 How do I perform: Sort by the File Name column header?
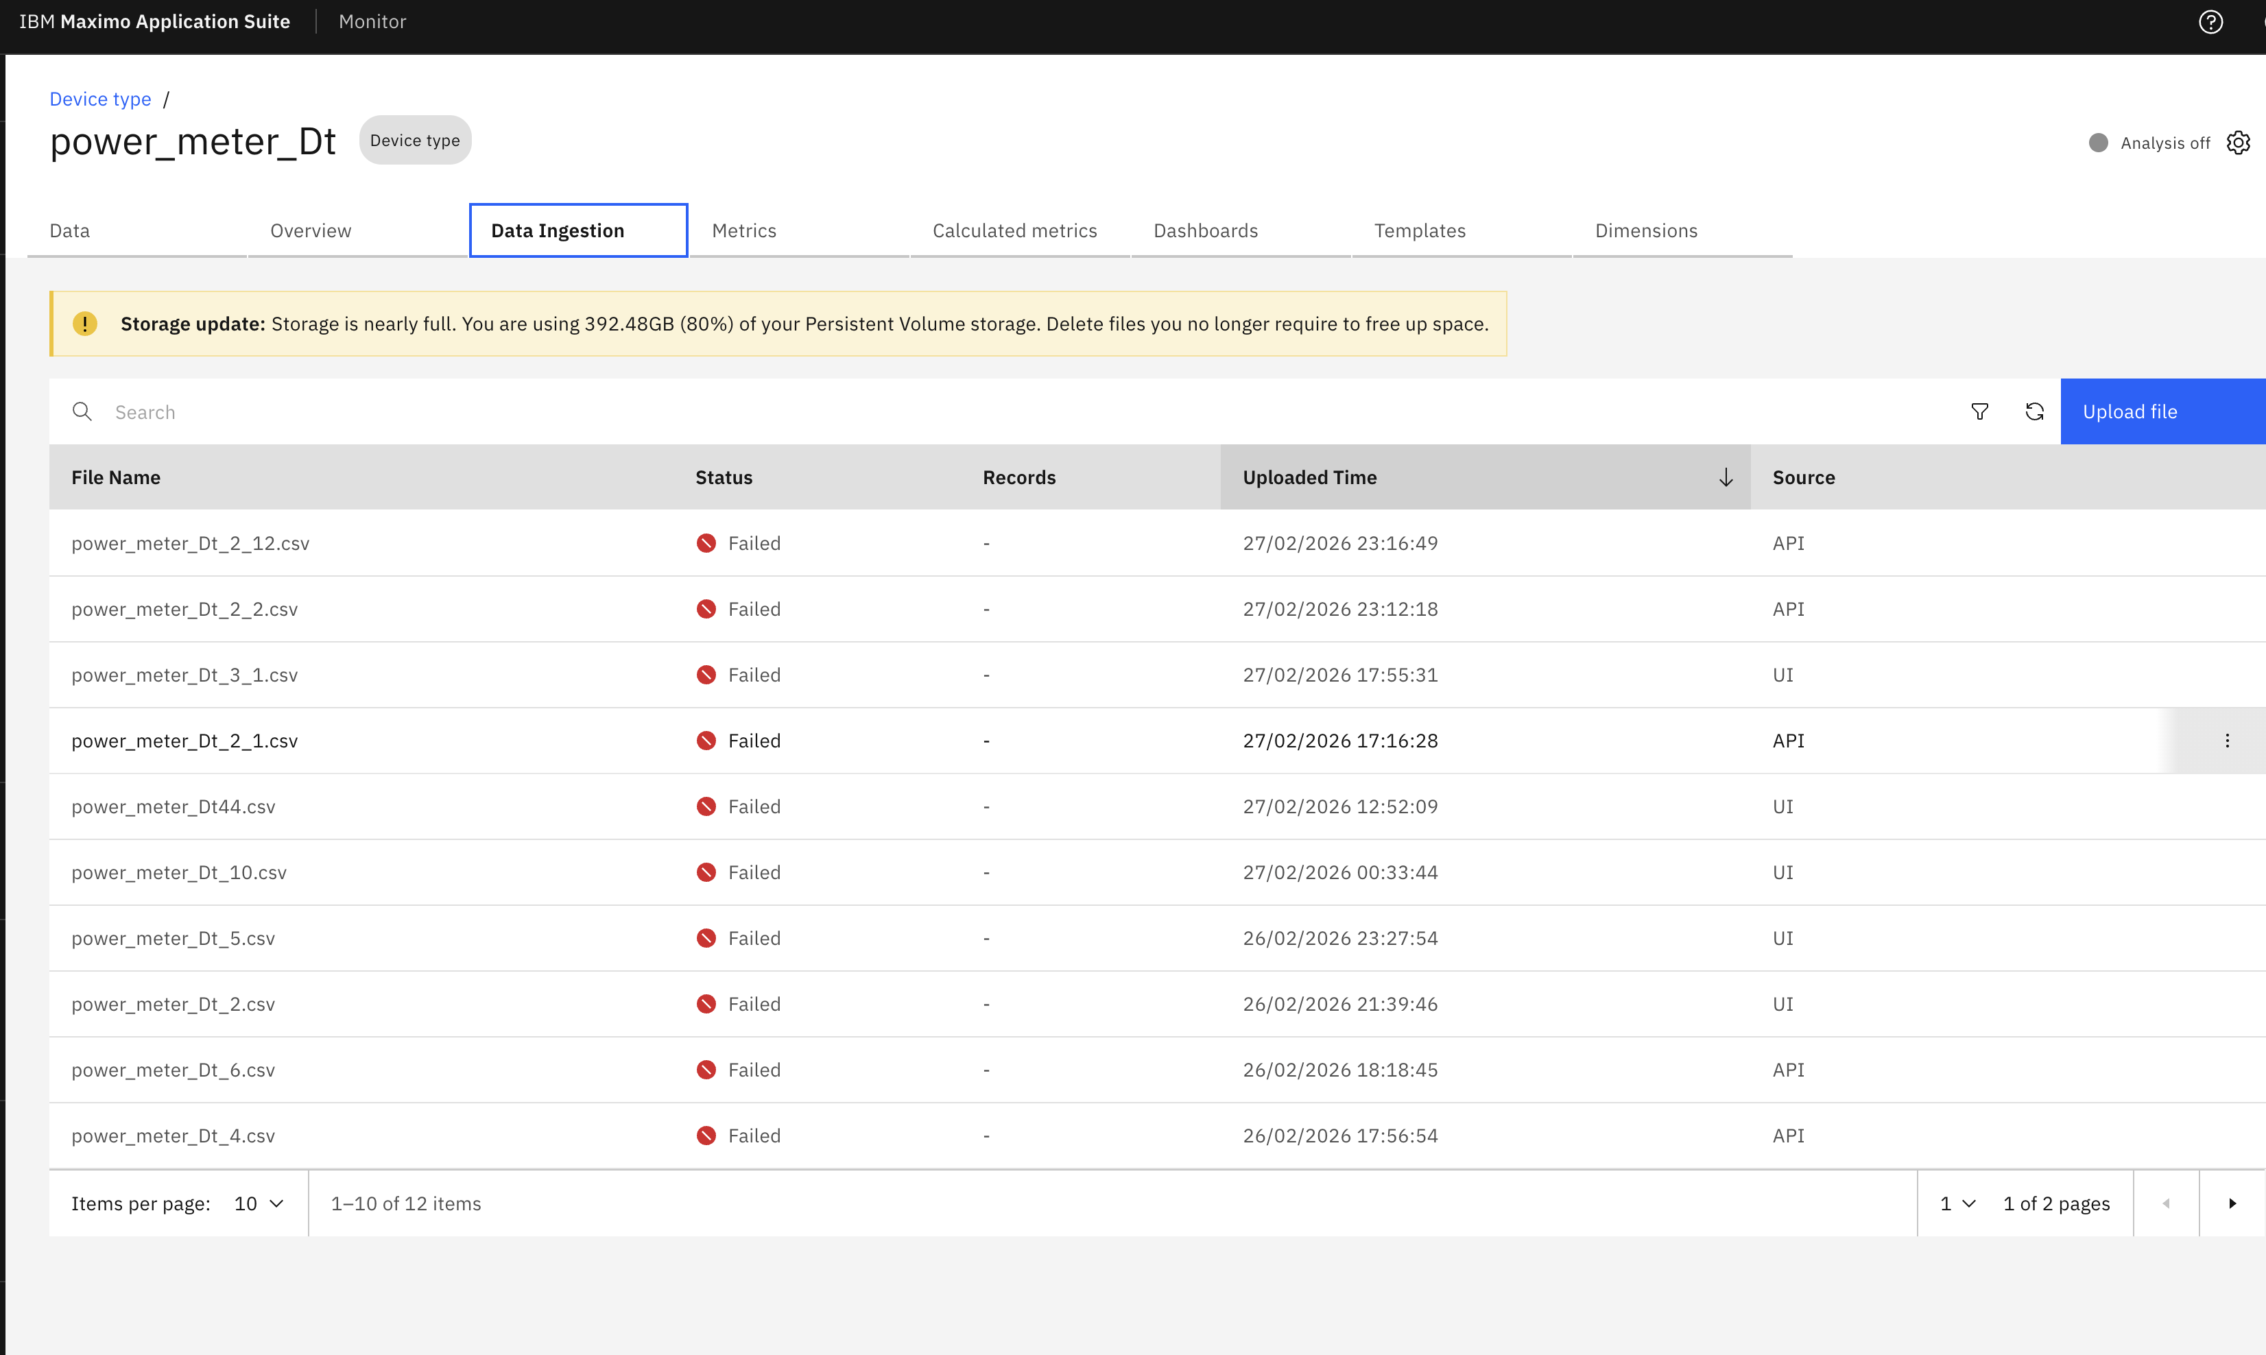[x=116, y=477]
